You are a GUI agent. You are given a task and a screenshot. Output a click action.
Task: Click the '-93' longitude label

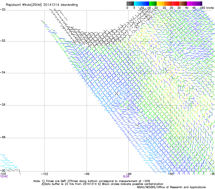[171, 174]
